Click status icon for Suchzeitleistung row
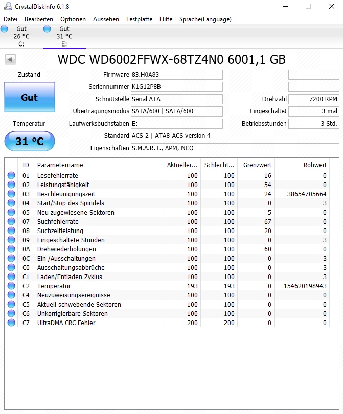The image size is (343, 414). [11, 231]
